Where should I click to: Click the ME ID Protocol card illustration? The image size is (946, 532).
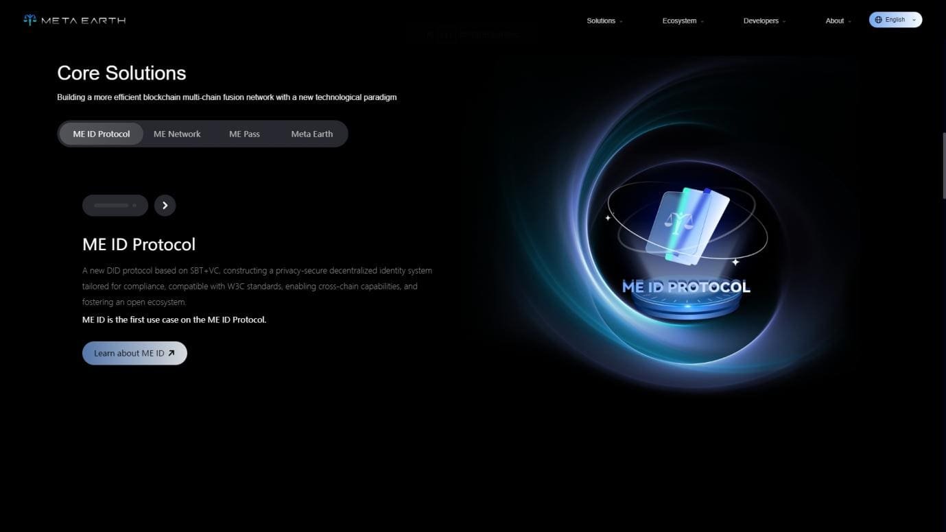688,225
